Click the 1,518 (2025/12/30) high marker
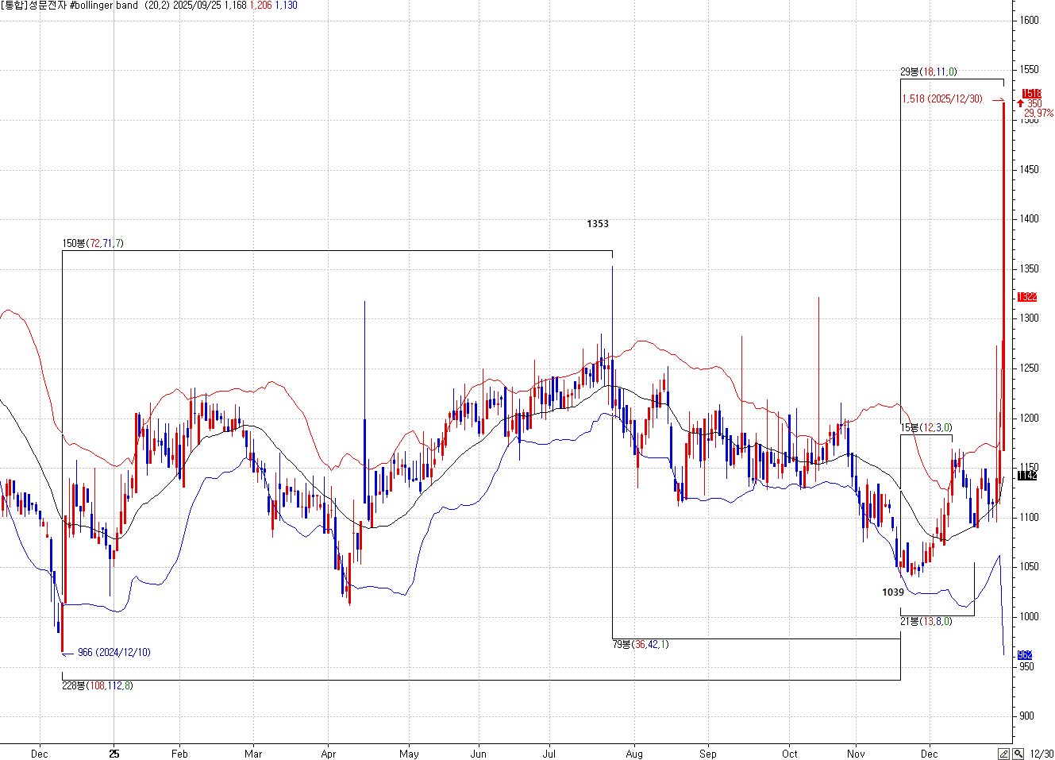Viewport: 1055px width, 760px height. click(x=941, y=99)
